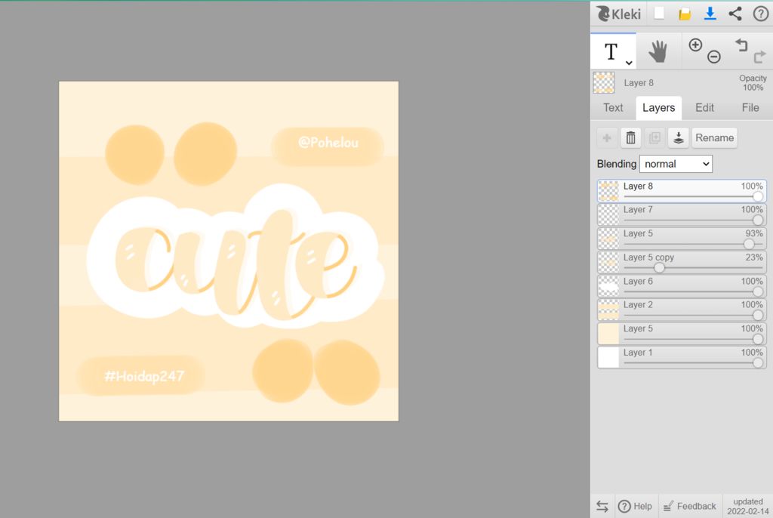This screenshot has width=773, height=518.
Task: Click the Layer 1 white thumbnail
Action: coord(608,358)
